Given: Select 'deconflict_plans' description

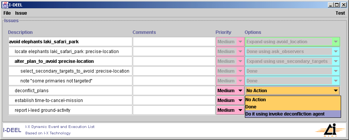Looking at the screenshot, I should pyautogui.click(x=70, y=91).
